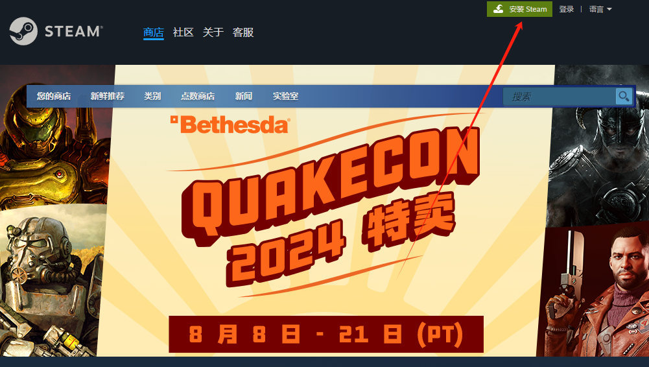Open the 实验室 labs link

(x=285, y=96)
